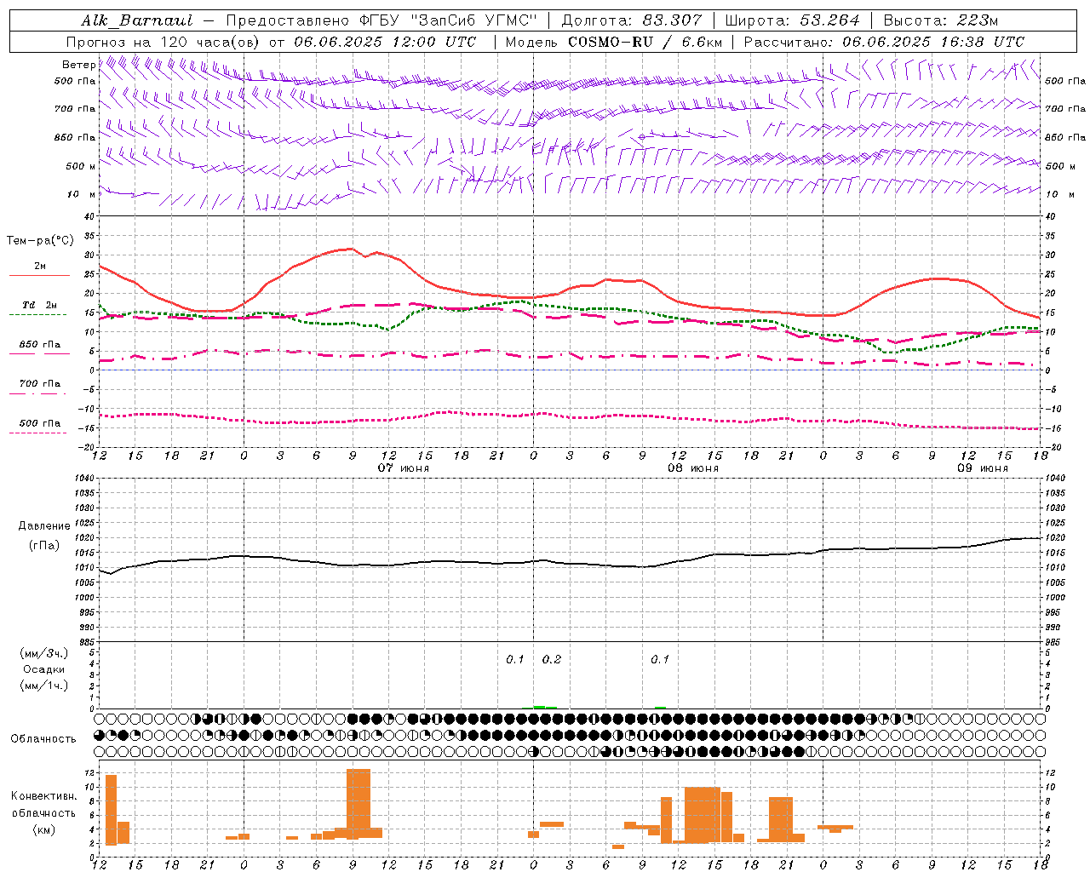Select the 'ЗапСиб УГМС' provider text
This screenshot has height=872, width=1090.
pos(474,20)
